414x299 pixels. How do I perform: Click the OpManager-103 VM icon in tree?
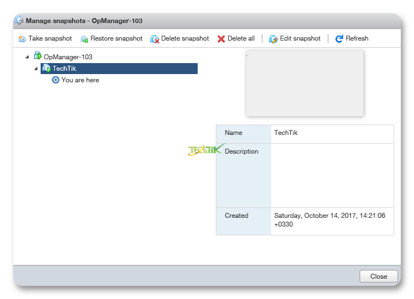coord(37,55)
